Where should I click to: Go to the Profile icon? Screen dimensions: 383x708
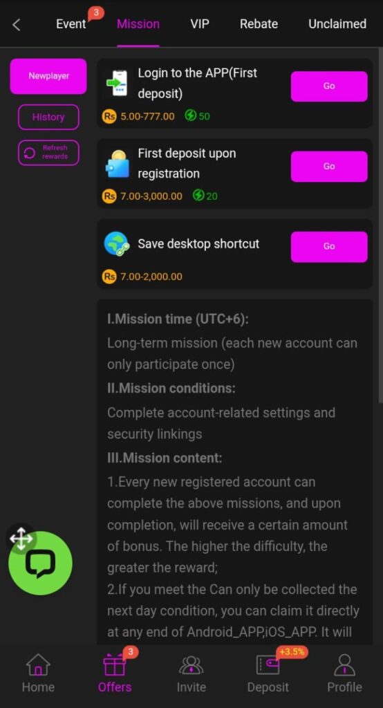(344, 664)
